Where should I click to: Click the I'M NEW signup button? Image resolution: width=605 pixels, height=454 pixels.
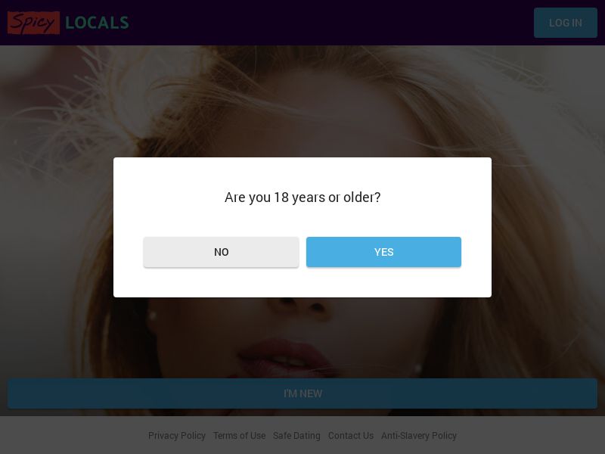302,393
